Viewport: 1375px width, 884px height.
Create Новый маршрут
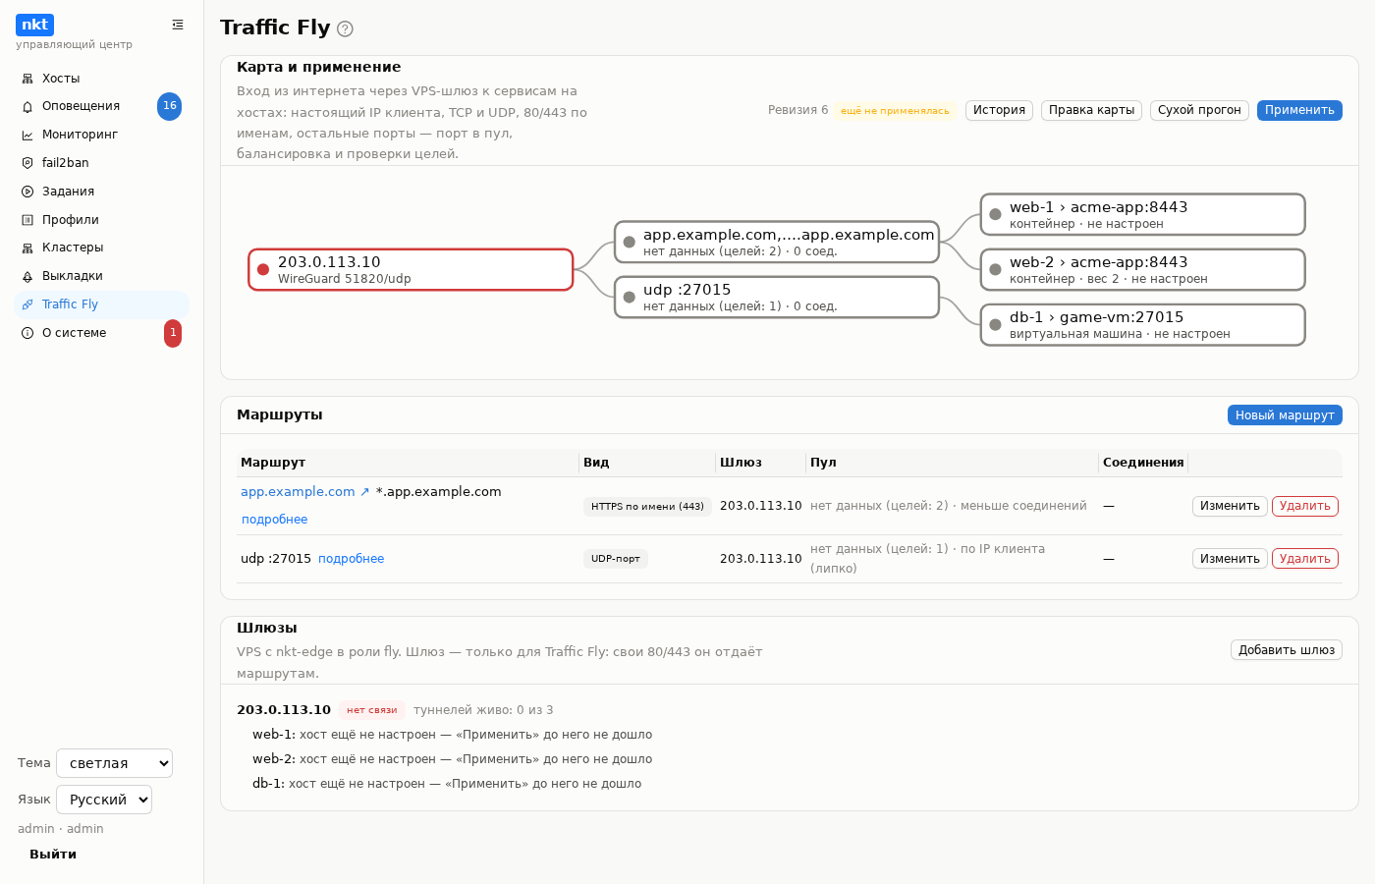[x=1285, y=415]
